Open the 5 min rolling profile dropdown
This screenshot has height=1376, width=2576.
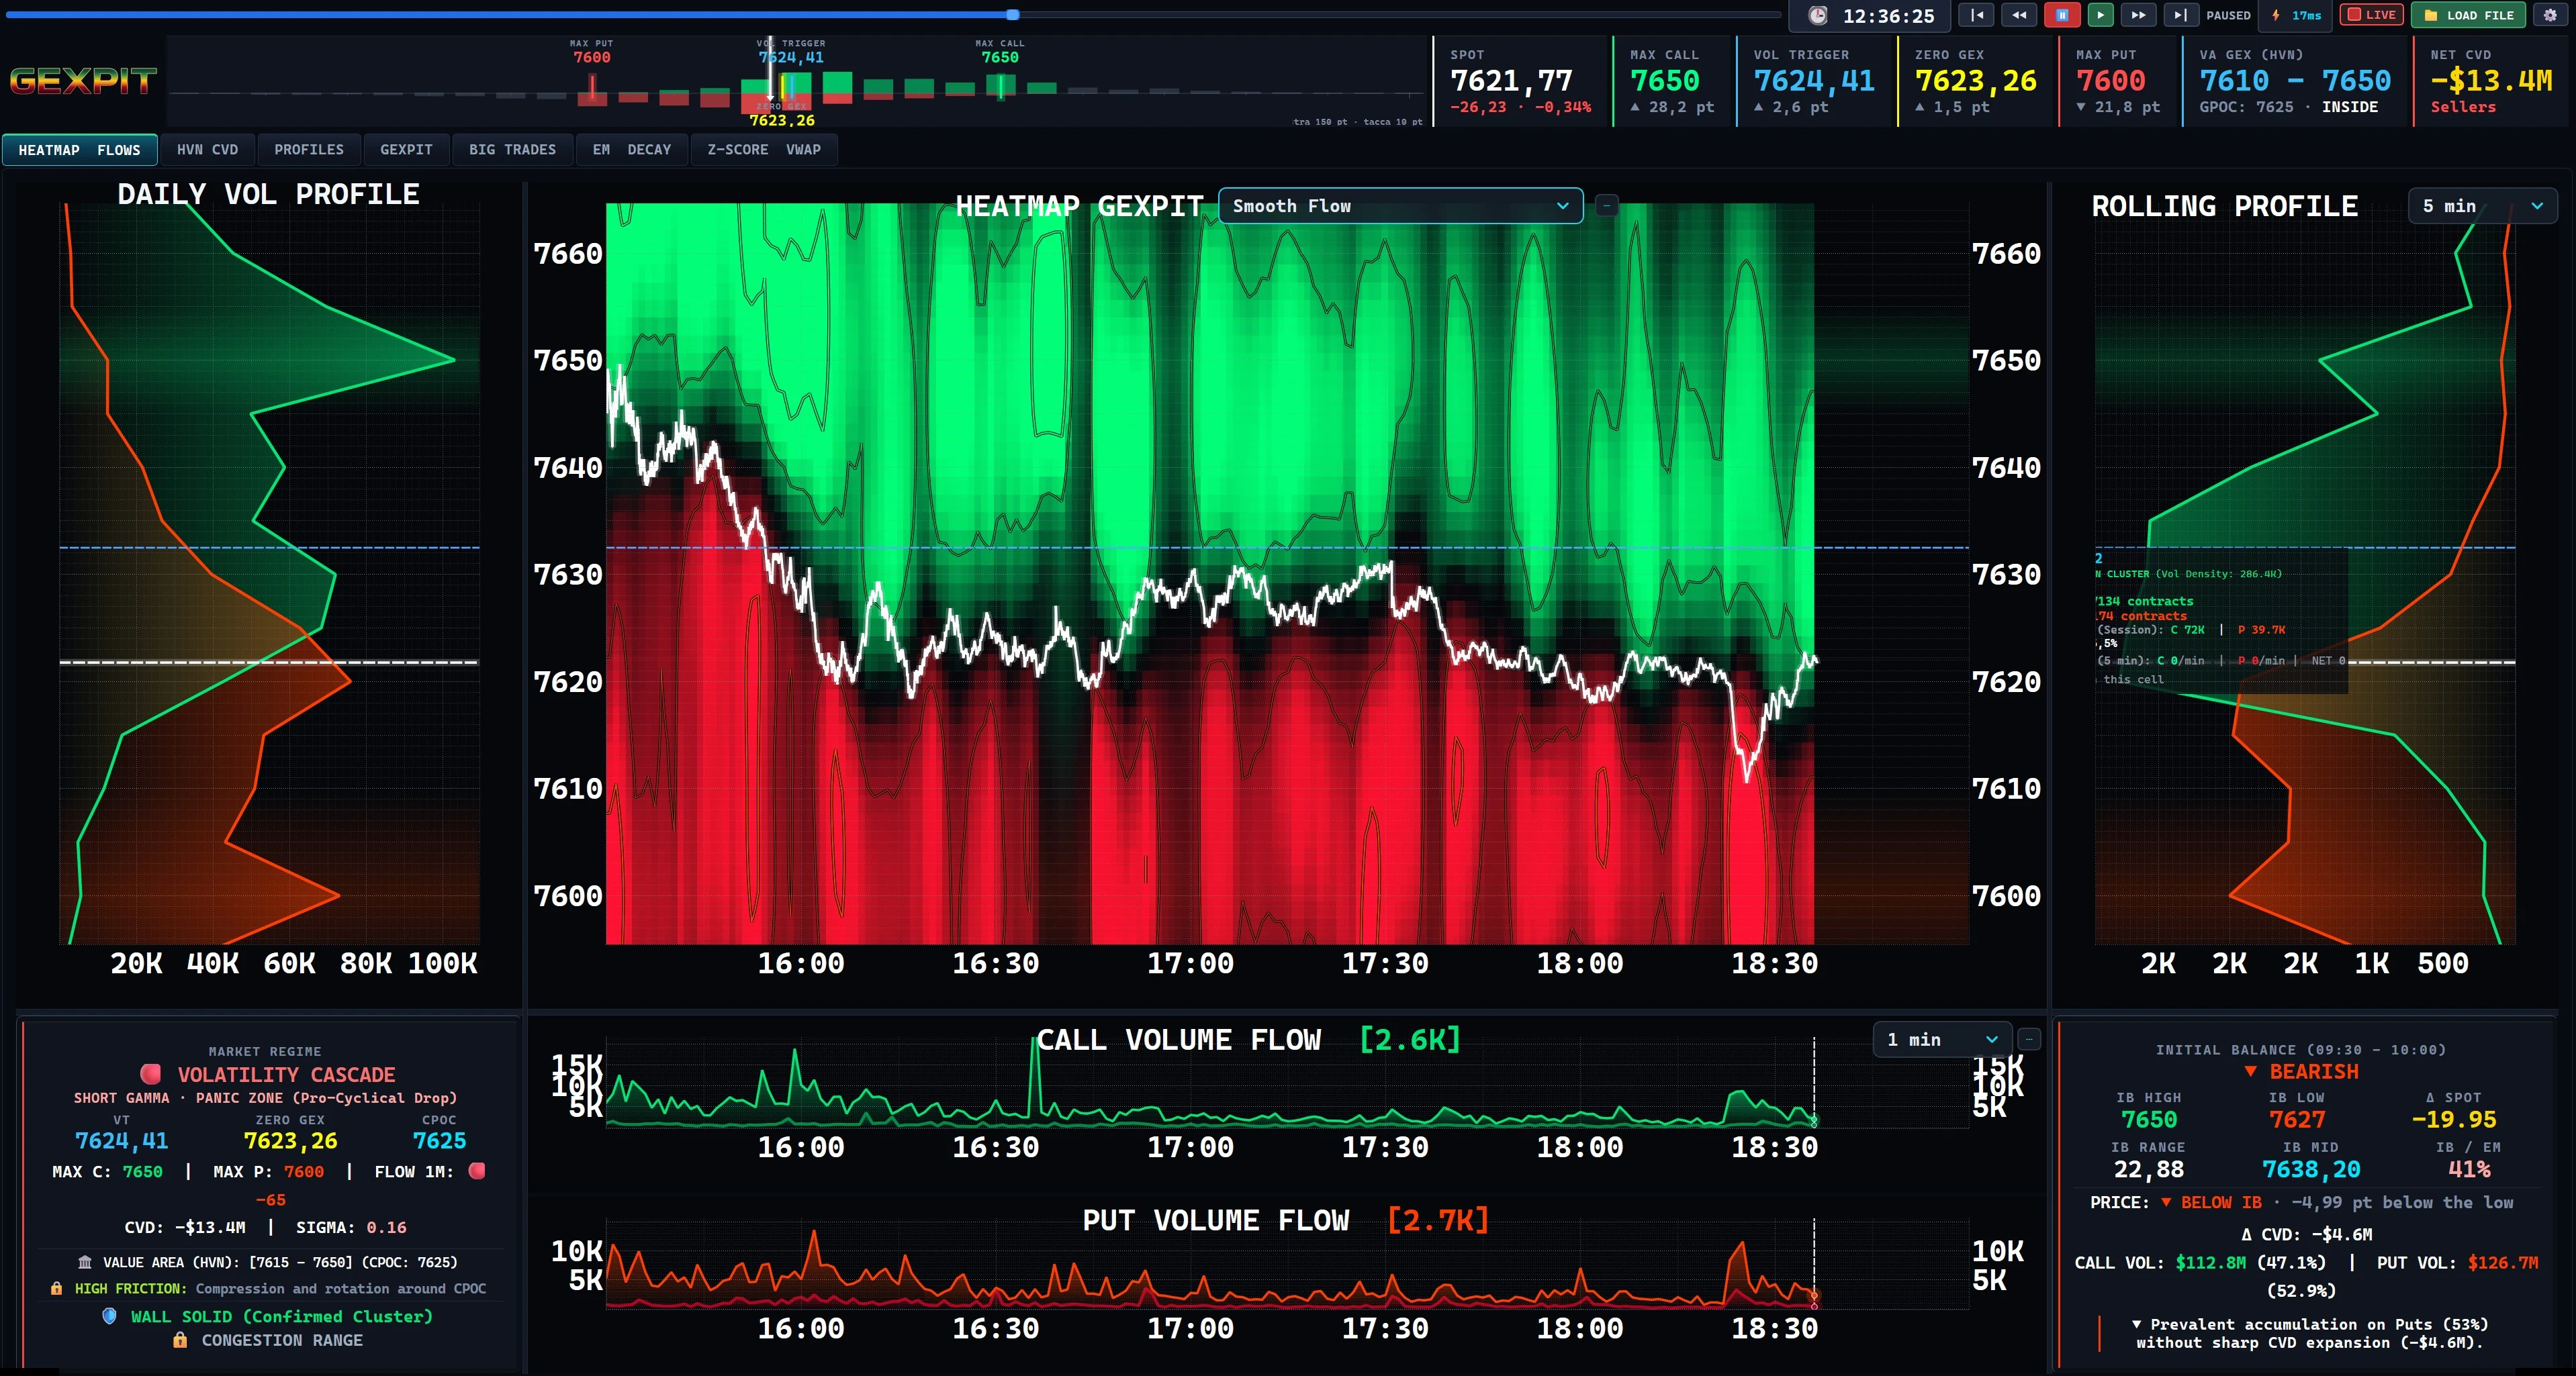(x=2482, y=206)
